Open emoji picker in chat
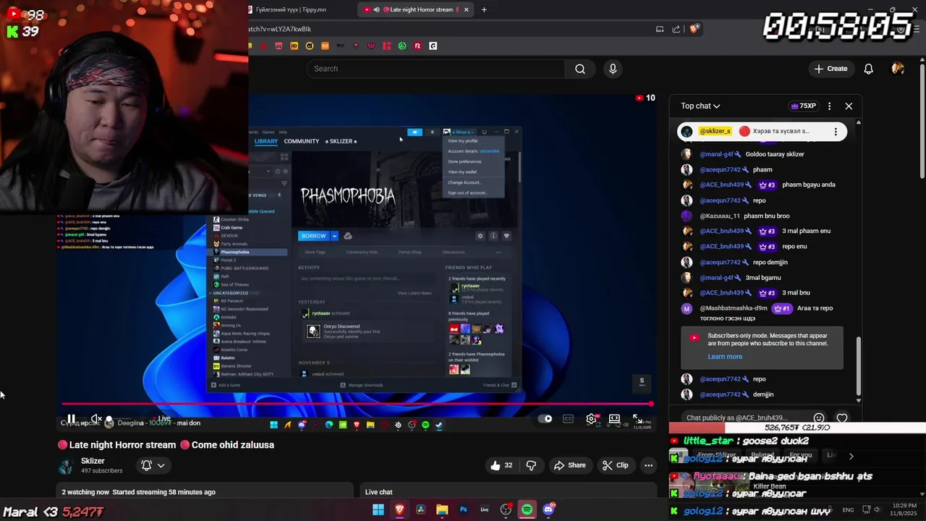Image resolution: width=926 pixels, height=521 pixels. 818,418
